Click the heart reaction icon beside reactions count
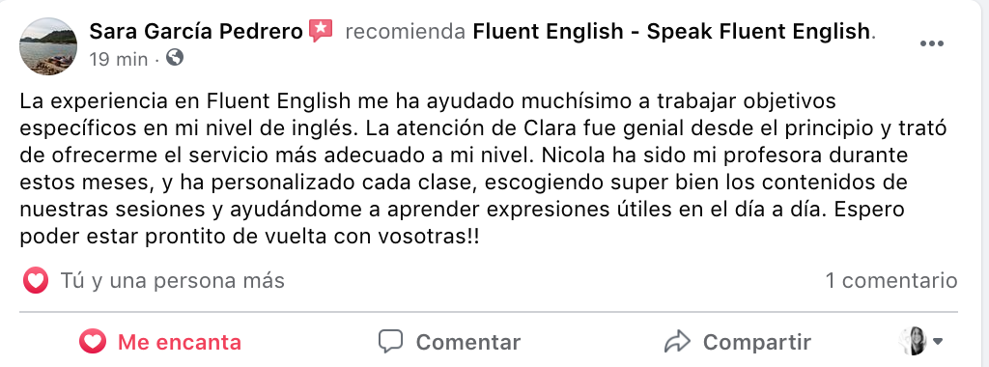Screen dimensions: 989x367 [x=36, y=281]
